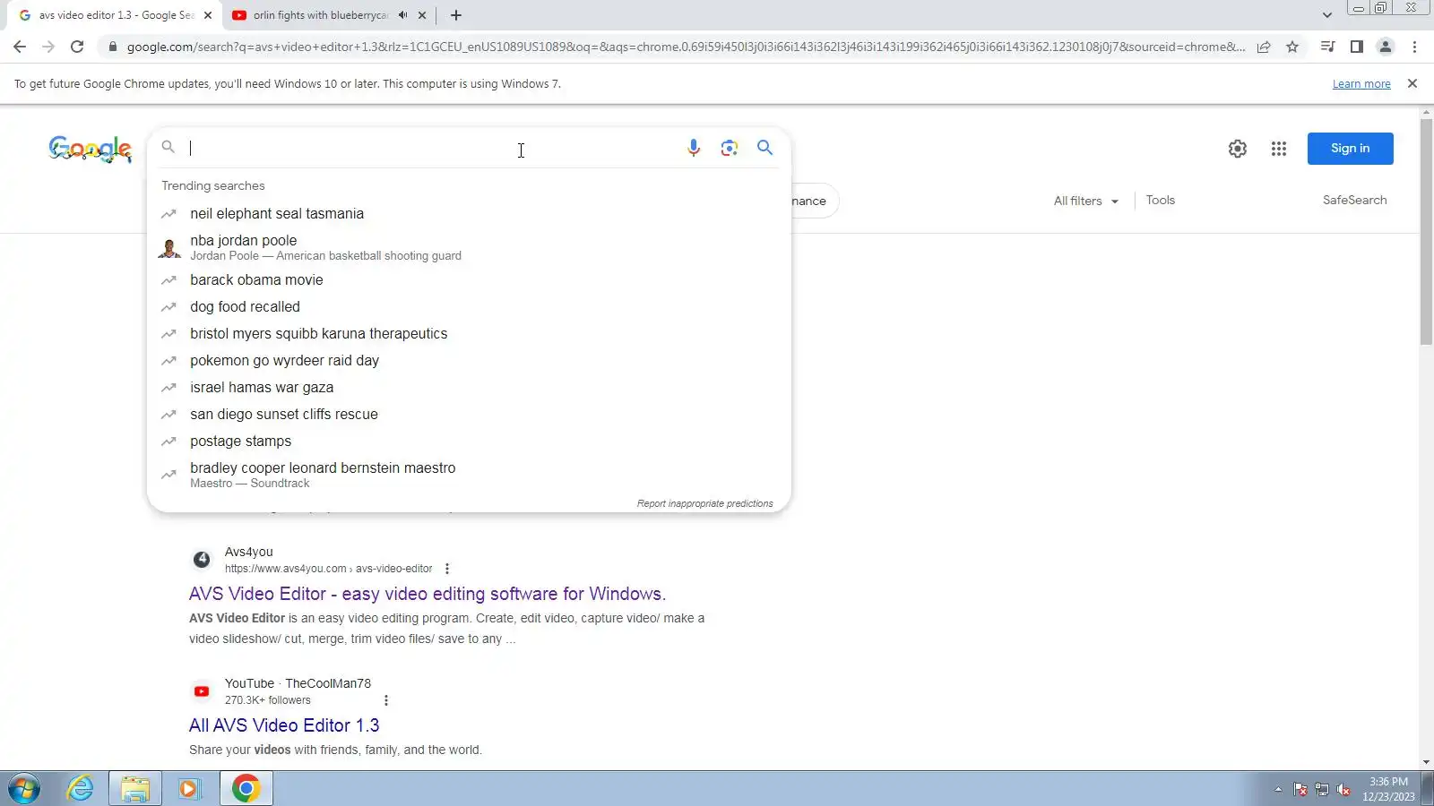Screen dimensions: 1434x806
Task: Click the page vertical scrollbar thumb
Action: [x=1426, y=233]
